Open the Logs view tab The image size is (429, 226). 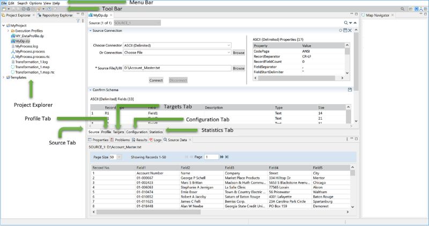coord(156,140)
